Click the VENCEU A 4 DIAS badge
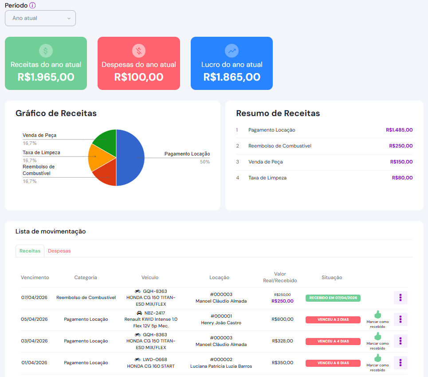Screen dimensions: 428x377 [333, 341]
